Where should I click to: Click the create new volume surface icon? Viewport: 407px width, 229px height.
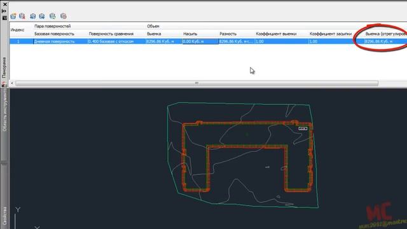(x=13, y=16)
